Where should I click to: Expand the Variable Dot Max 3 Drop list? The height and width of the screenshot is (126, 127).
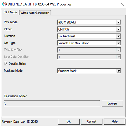pyautogui.click(x=89, y=43)
